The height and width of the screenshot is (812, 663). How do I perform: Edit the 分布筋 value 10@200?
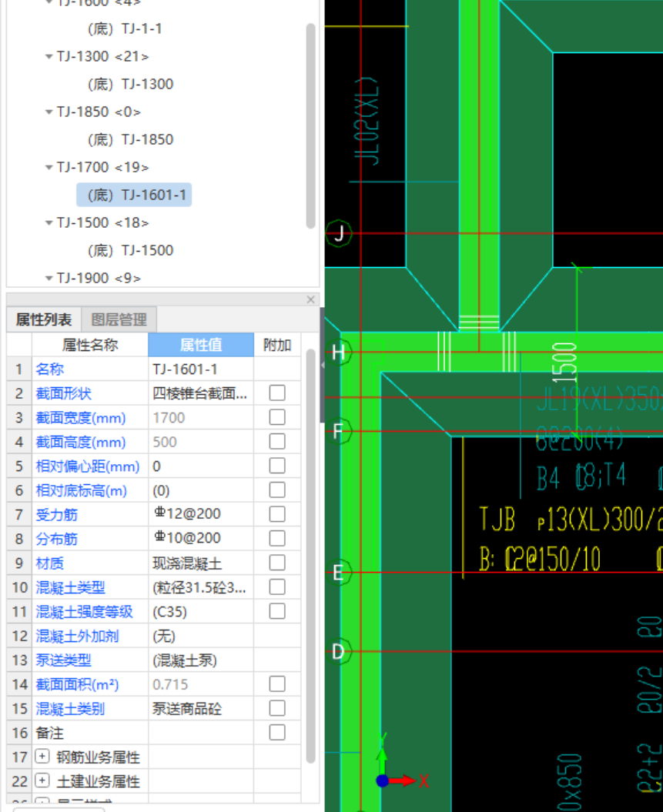[201, 539]
